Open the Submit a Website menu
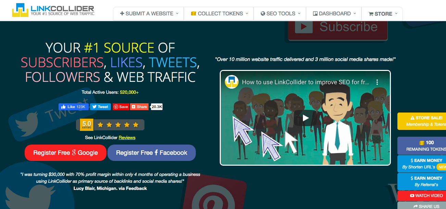The image size is (446, 209). (149, 14)
